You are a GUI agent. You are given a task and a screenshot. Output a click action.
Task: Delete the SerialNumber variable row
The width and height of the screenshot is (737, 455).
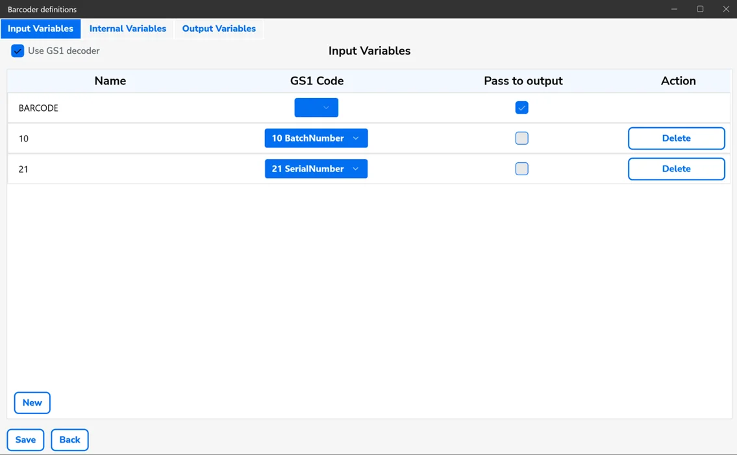676,169
